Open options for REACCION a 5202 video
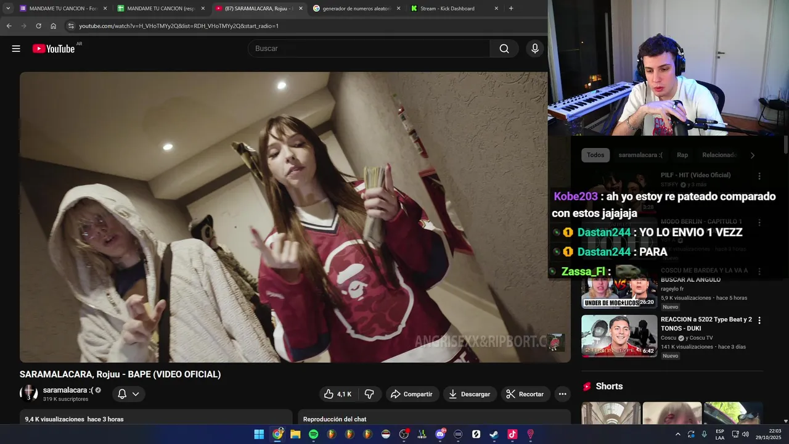The height and width of the screenshot is (444, 789). click(759, 321)
